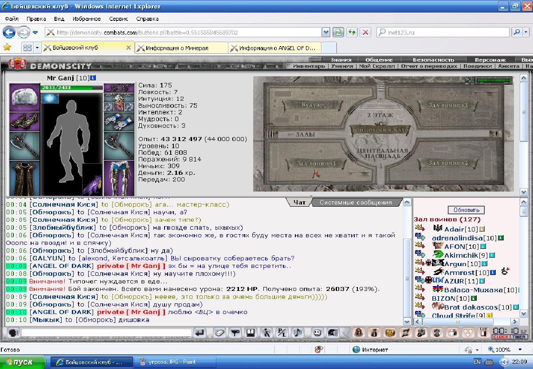Click private message arrow for BIZON
The width and height of the screenshot is (533, 369).
[419, 298]
